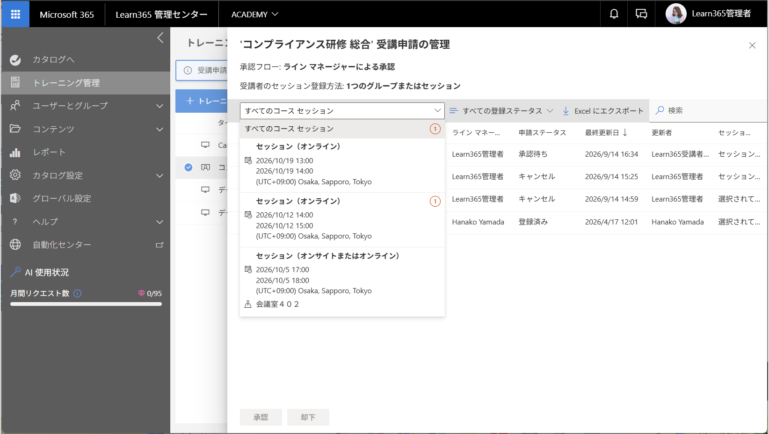Click Excel にエクスポート
Screen dimensions: 769x434
tap(603, 111)
